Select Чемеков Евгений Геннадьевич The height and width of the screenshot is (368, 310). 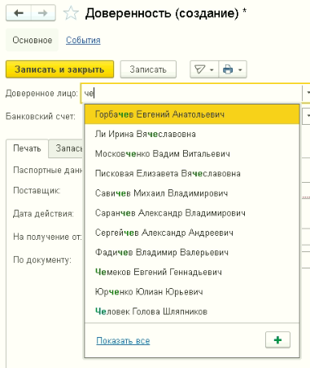click(x=192, y=272)
